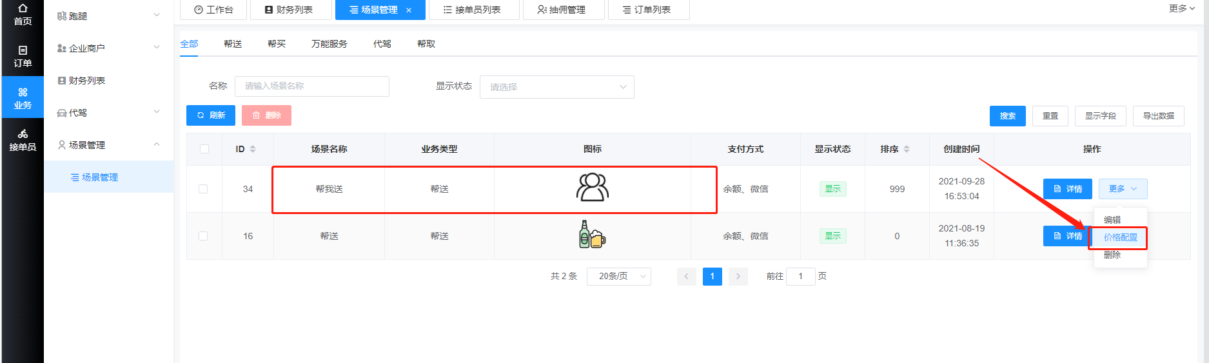Choose 价格配置 from the dropdown menu
1209x363 pixels.
(x=1121, y=237)
